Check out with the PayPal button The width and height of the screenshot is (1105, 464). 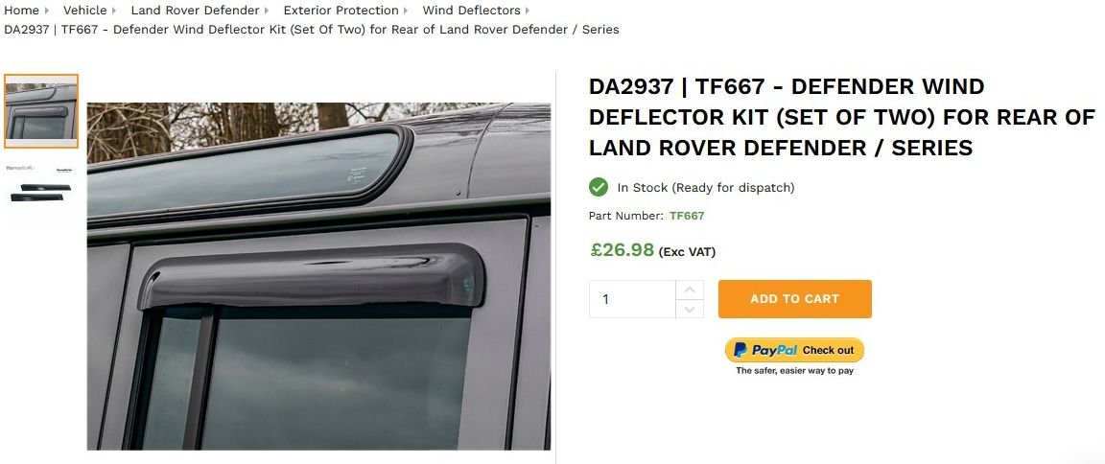tap(794, 350)
